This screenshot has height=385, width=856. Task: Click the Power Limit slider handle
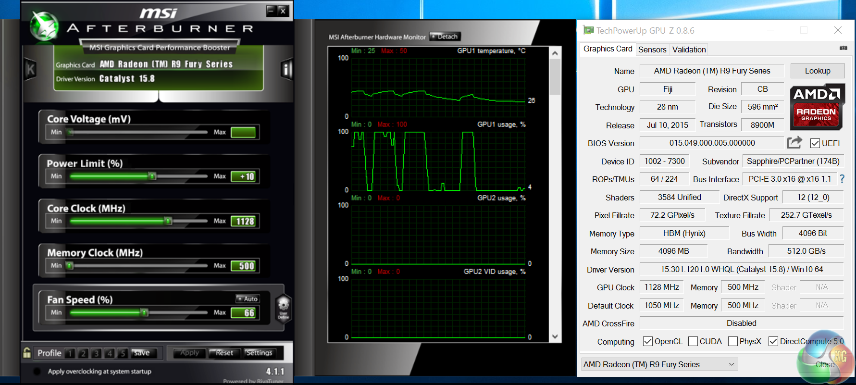point(152,176)
